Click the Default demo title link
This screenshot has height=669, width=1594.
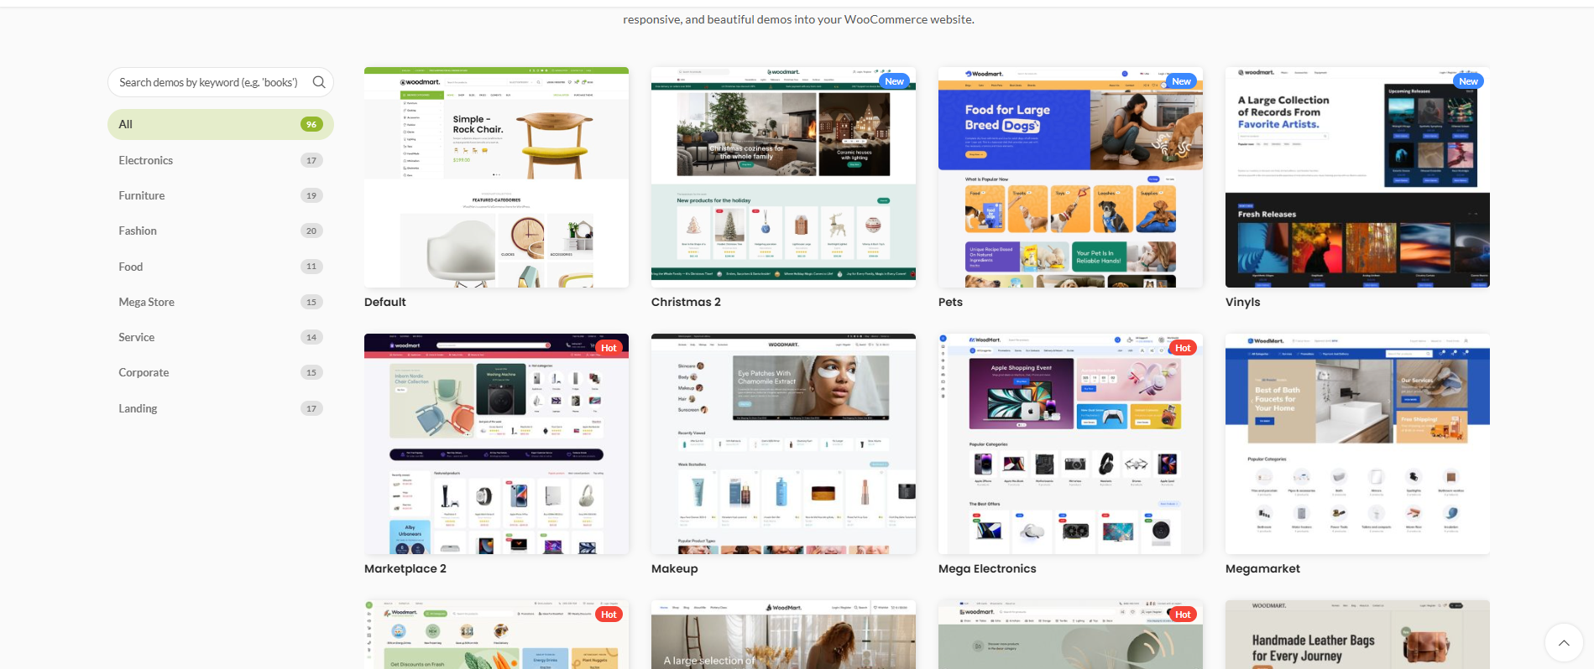pos(385,302)
